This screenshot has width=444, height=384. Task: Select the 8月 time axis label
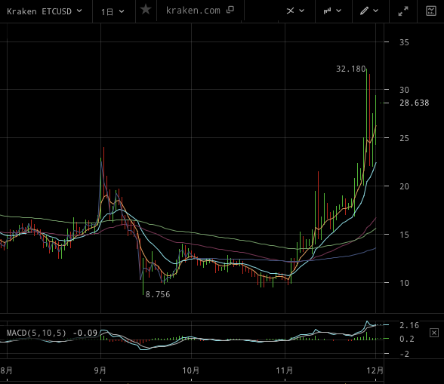pos(6,370)
